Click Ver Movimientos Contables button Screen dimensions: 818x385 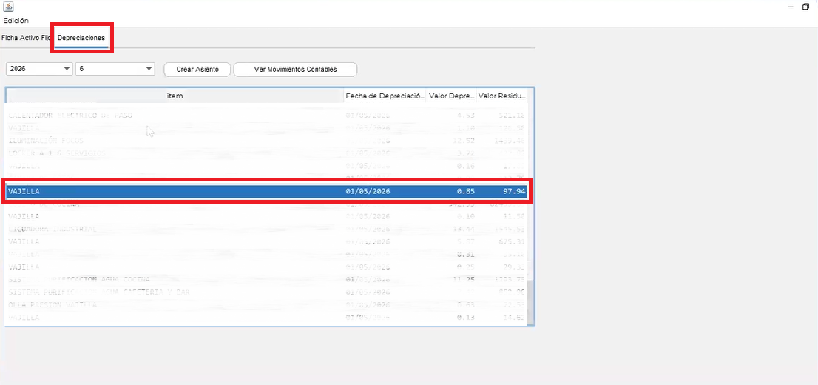[295, 69]
